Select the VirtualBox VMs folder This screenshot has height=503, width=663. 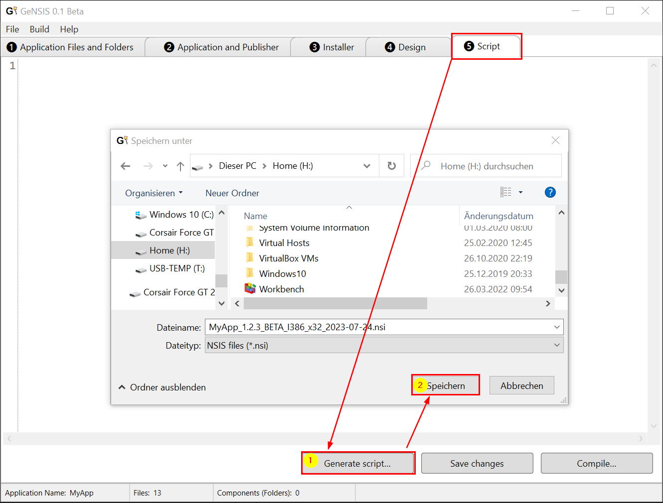coord(289,258)
